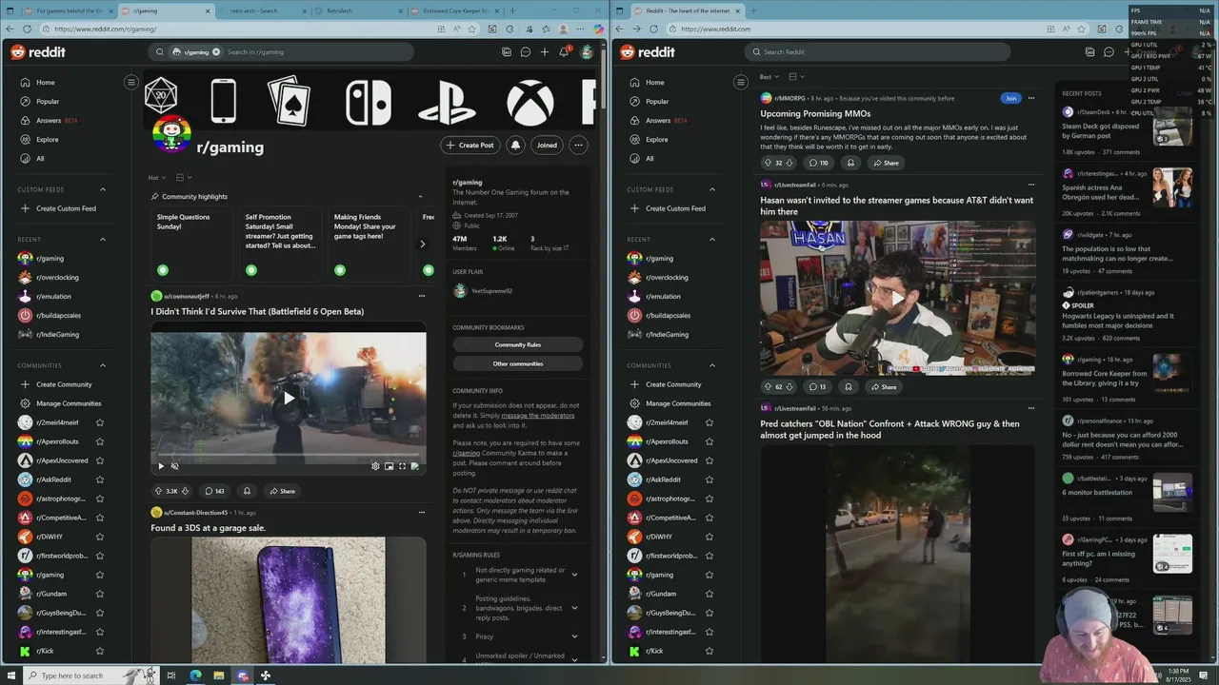
Task: Expand the Piracy rule
Action: [x=518, y=636]
